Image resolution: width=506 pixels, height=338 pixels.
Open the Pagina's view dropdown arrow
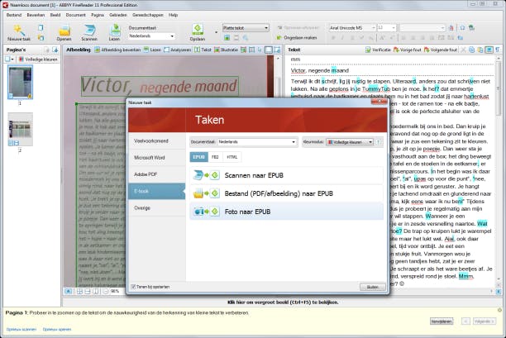coord(12,60)
